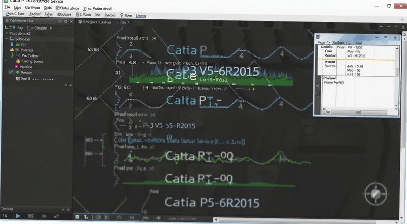407x224 pixels.
Task: Click the 'V5 - 812013' value in the small window
Action: (x=357, y=56)
